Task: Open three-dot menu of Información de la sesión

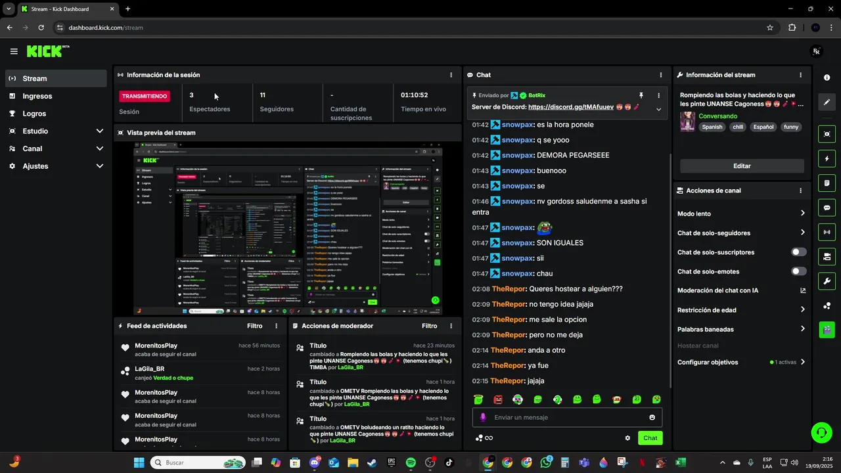Action: [451, 75]
